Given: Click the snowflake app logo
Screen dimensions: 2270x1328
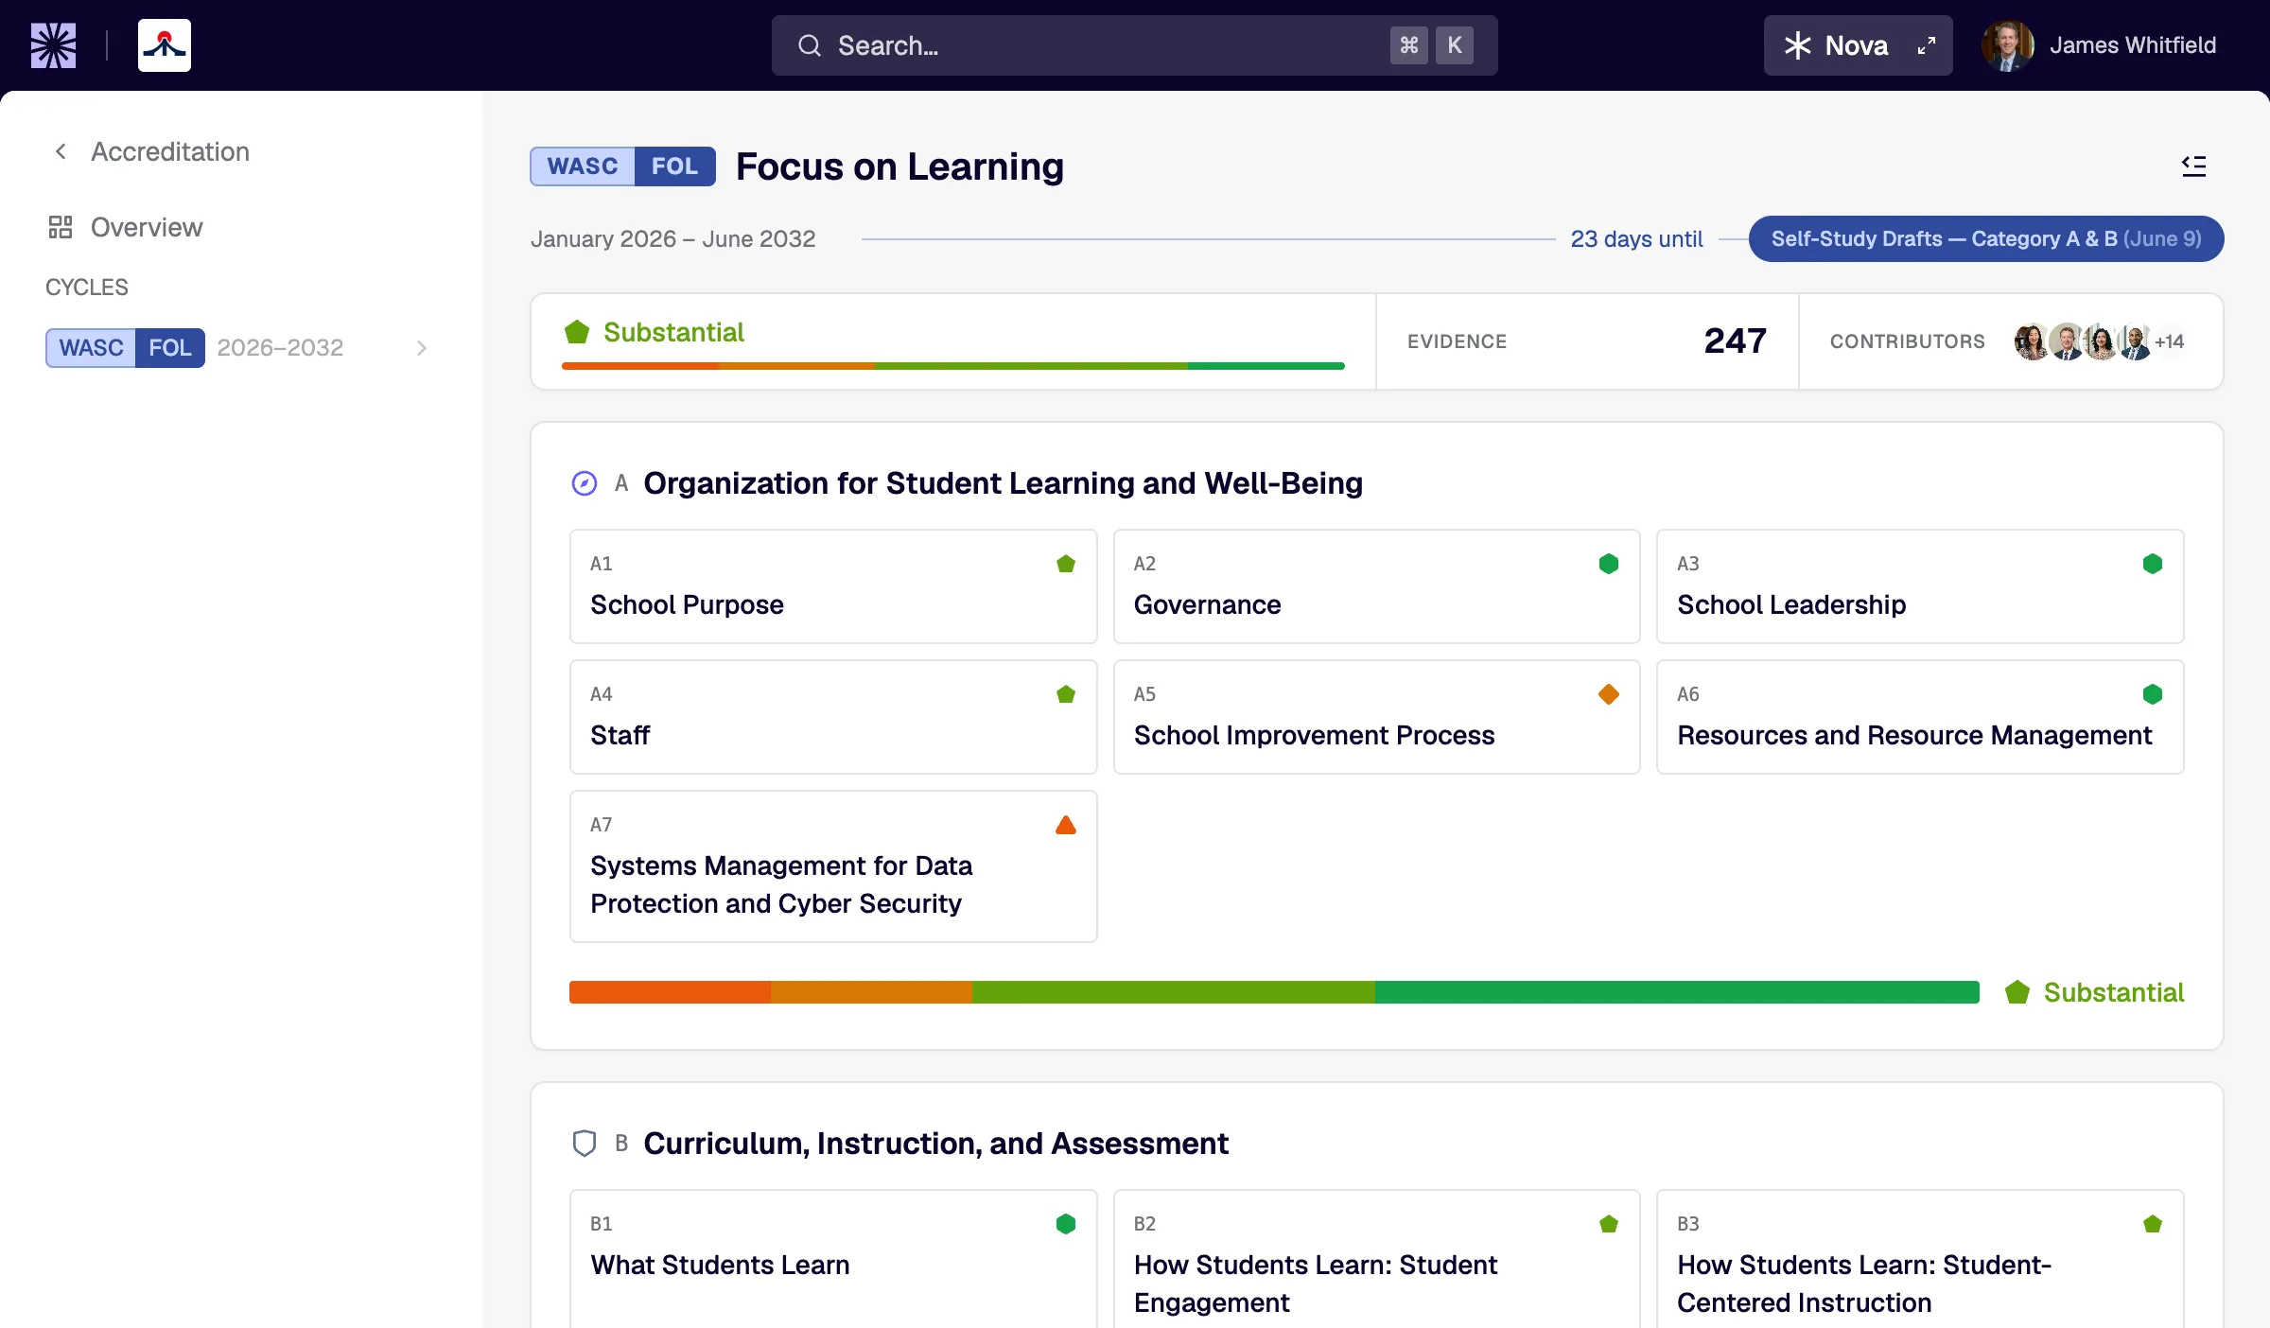Looking at the screenshot, I should pyautogui.click(x=53, y=45).
